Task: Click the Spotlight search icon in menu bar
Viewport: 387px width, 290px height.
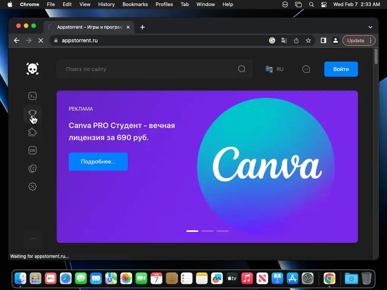Action: point(311,4)
